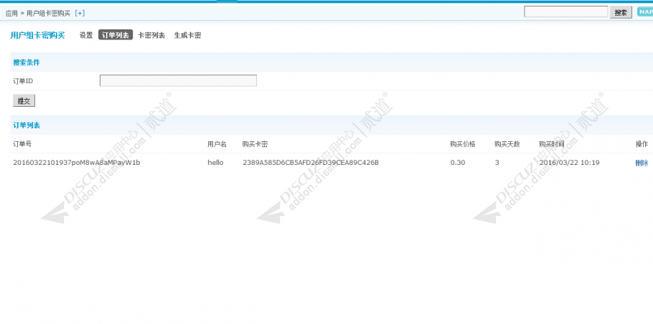Click 应用 in the breadcrumb
Screen dimensions: 653x324
point(11,14)
